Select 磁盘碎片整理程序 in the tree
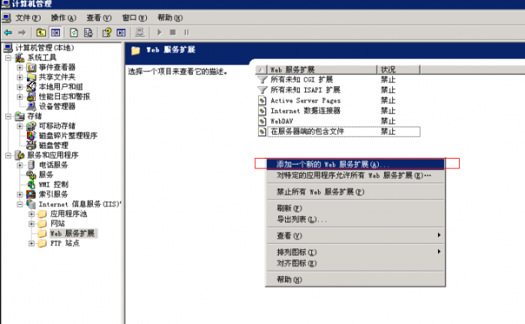This screenshot has width=525, height=324. click(x=67, y=135)
